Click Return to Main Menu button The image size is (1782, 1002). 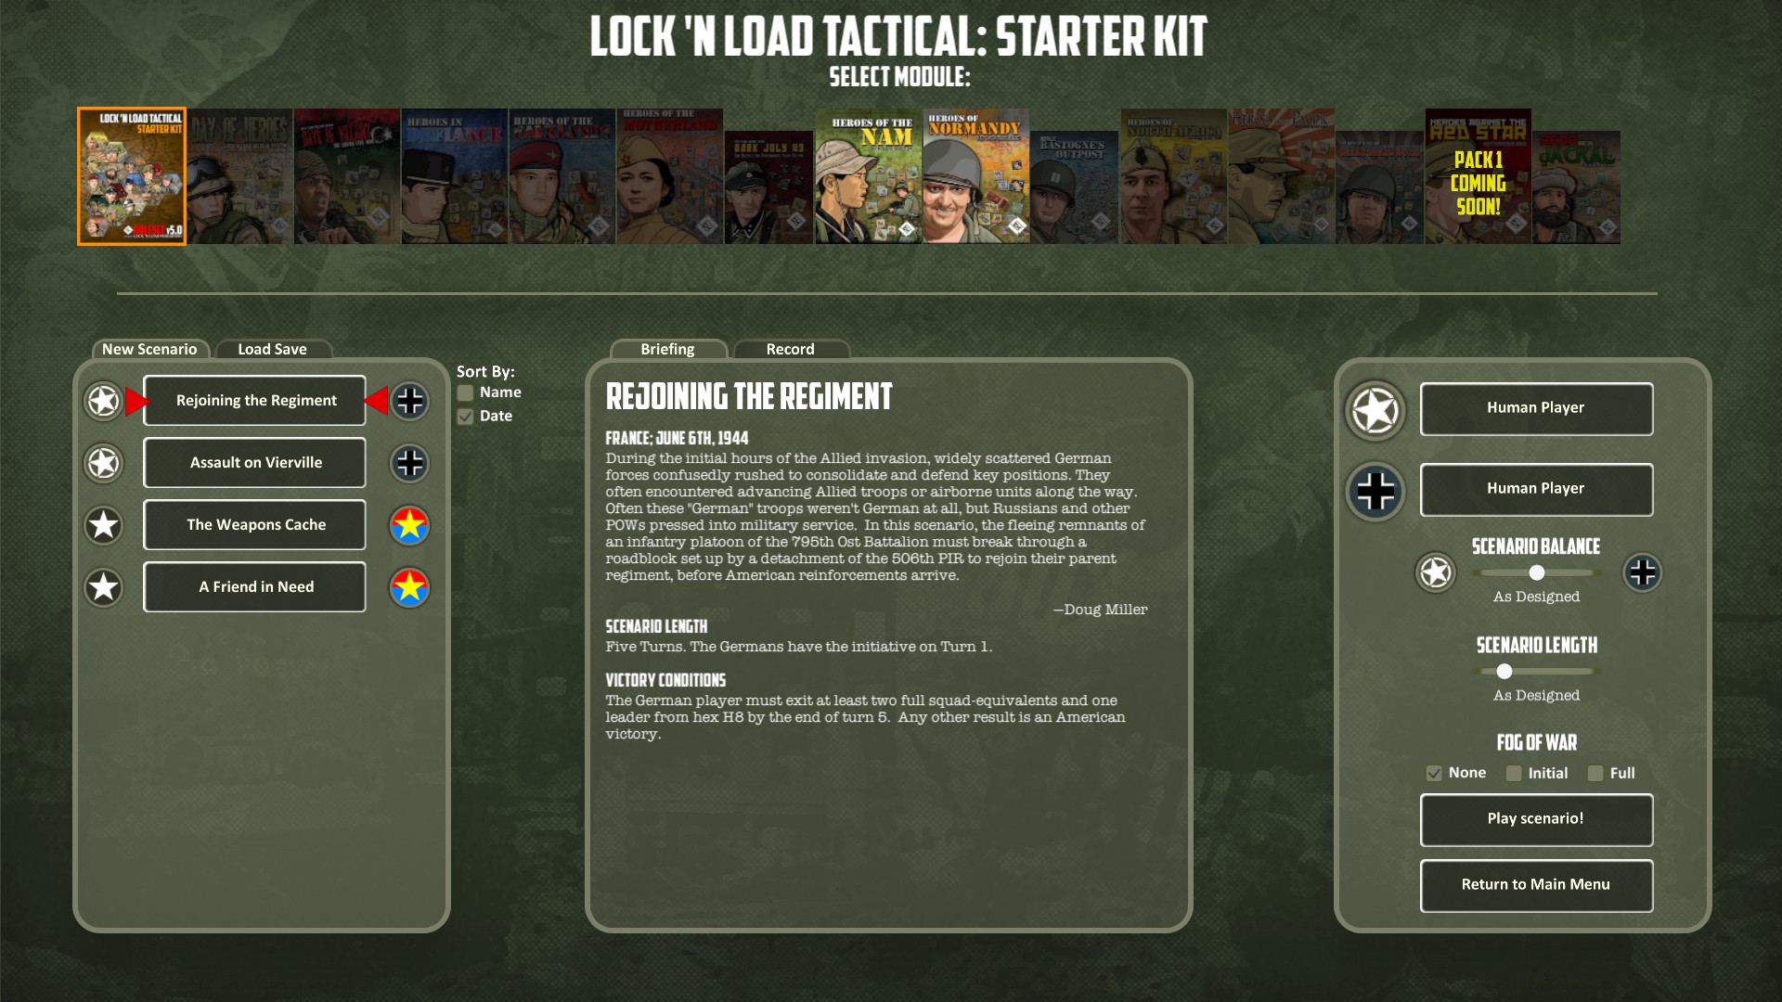coord(1536,885)
